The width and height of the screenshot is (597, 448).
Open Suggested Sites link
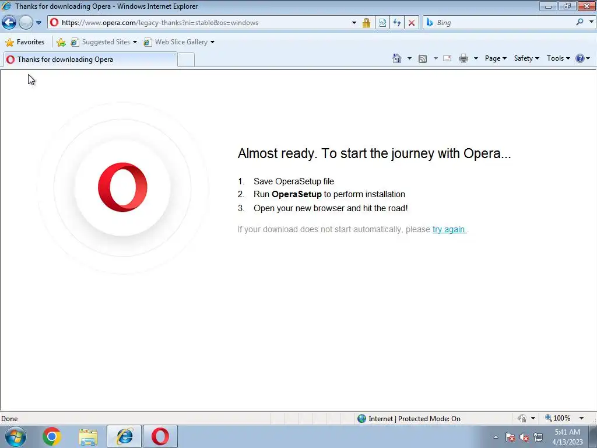pyautogui.click(x=104, y=42)
